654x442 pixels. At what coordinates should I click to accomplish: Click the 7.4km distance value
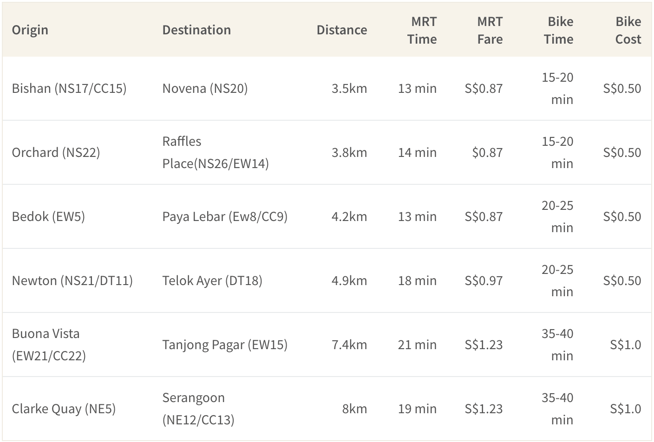pyautogui.click(x=349, y=344)
